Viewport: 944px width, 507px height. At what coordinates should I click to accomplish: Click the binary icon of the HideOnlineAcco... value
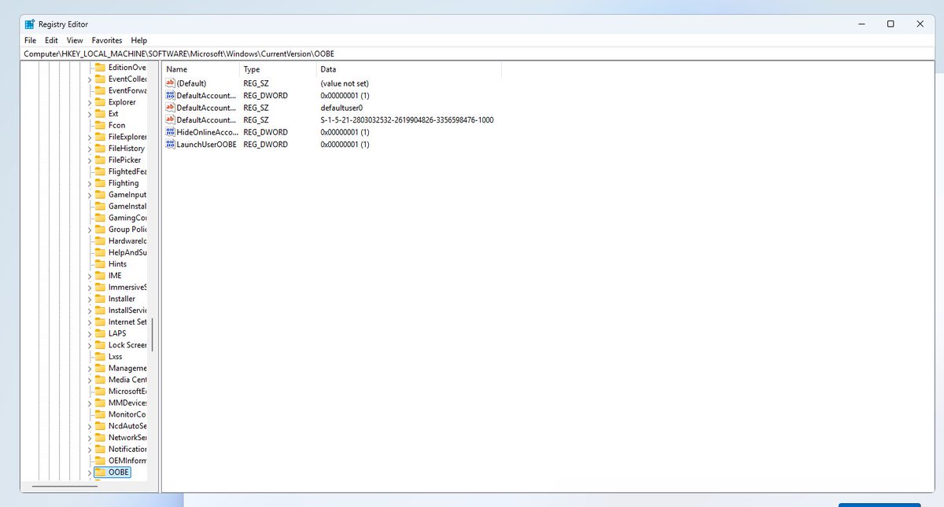click(x=170, y=132)
